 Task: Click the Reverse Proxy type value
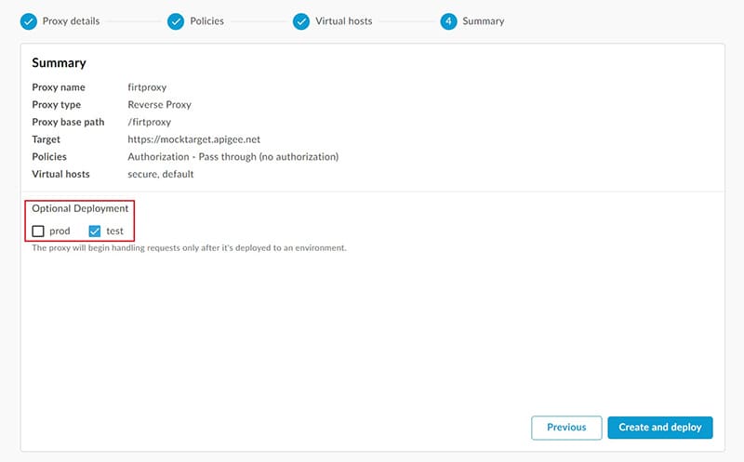click(x=159, y=105)
